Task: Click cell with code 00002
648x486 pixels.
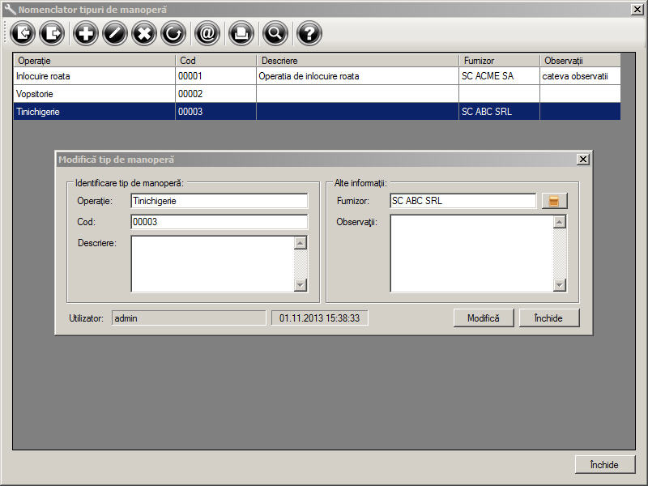Action: pyautogui.click(x=216, y=94)
